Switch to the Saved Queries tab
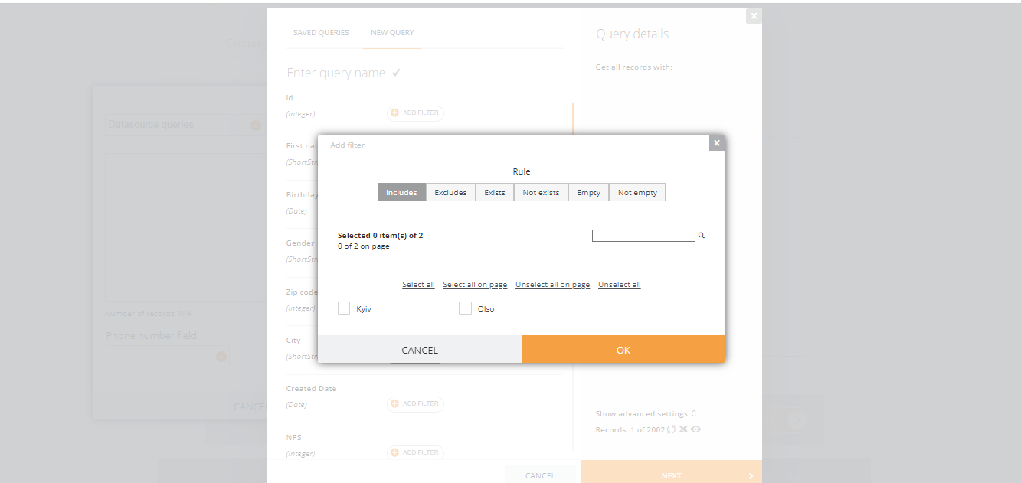Viewport: 1021px width, 483px height. [x=321, y=33]
